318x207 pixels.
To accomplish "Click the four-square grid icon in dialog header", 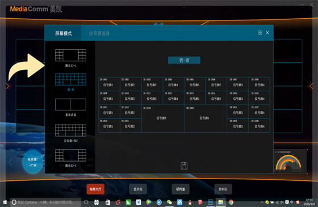I will pyautogui.click(x=260, y=33).
